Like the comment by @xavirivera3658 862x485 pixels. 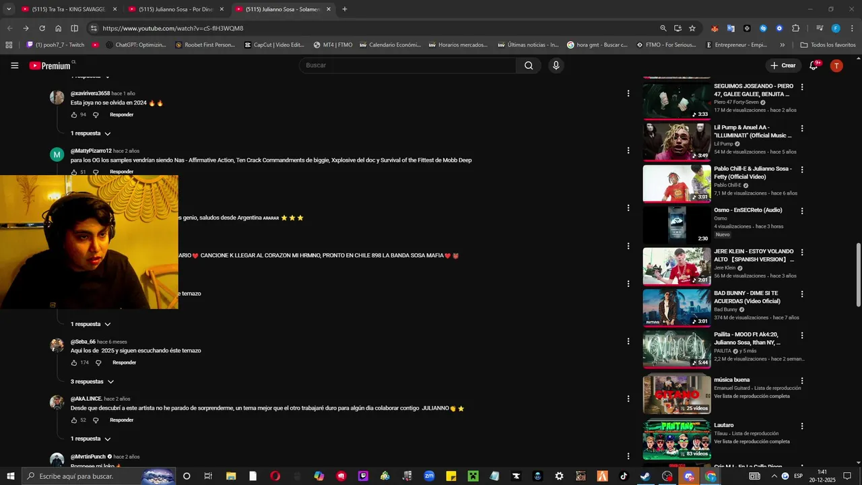pyautogui.click(x=74, y=115)
